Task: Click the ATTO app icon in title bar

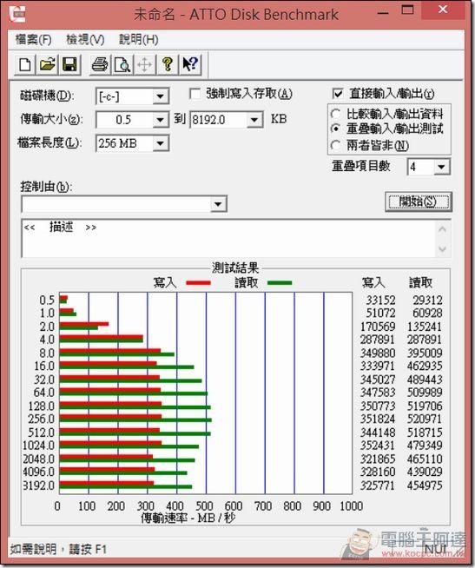Action: (x=17, y=15)
